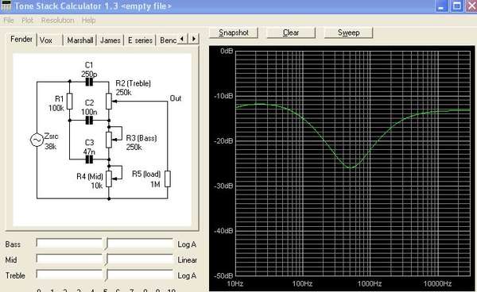Minimize the Tone Stack Calculator window
The image size is (477, 292).
point(441,6)
